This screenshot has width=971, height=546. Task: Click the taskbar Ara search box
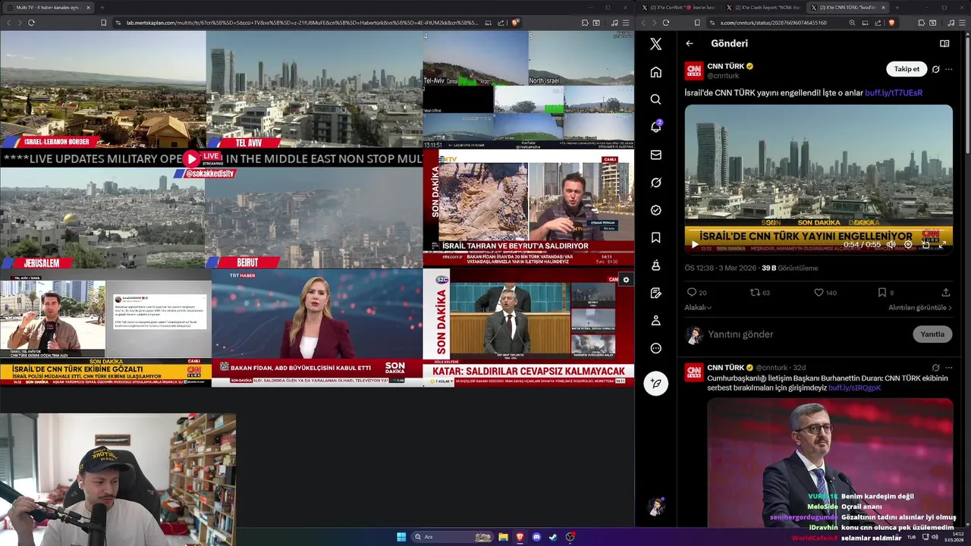[x=453, y=537]
